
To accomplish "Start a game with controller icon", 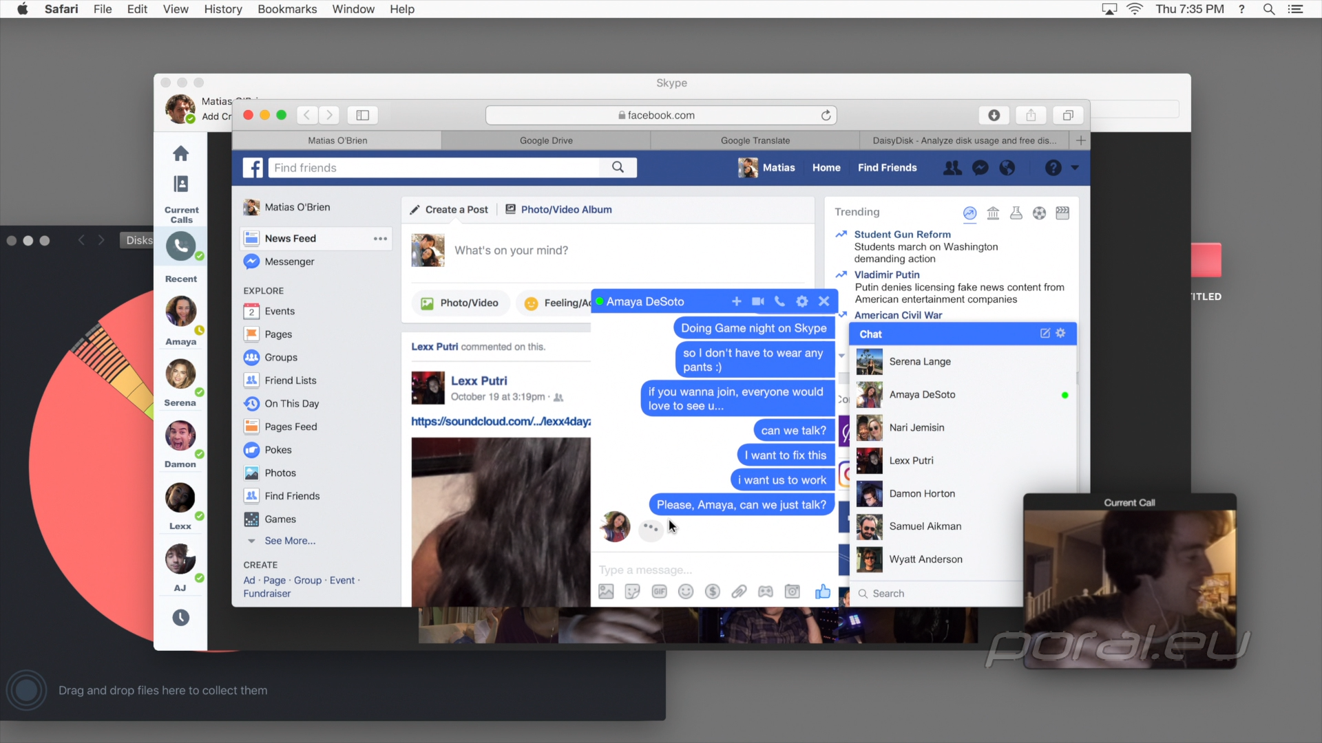I will [x=766, y=592].
